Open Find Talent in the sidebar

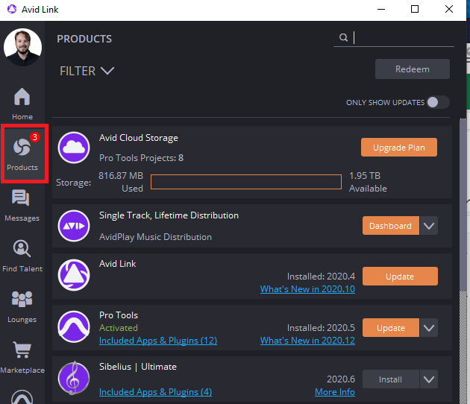[22, 256]
